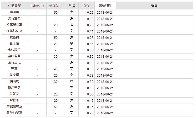Select the 多花筋骨草 product name
Image resolution: width=196 pixels, height=118 pixels.
click(x=14, y=25)
